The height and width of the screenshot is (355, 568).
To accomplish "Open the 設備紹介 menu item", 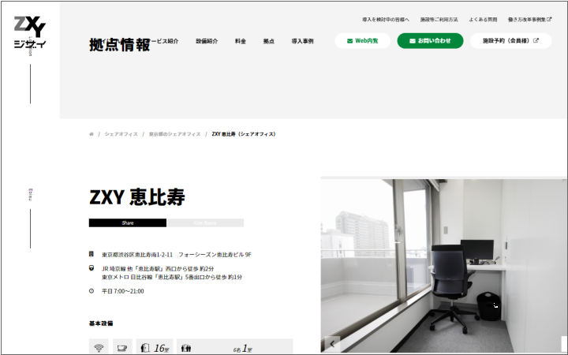I will pos(207,41).
